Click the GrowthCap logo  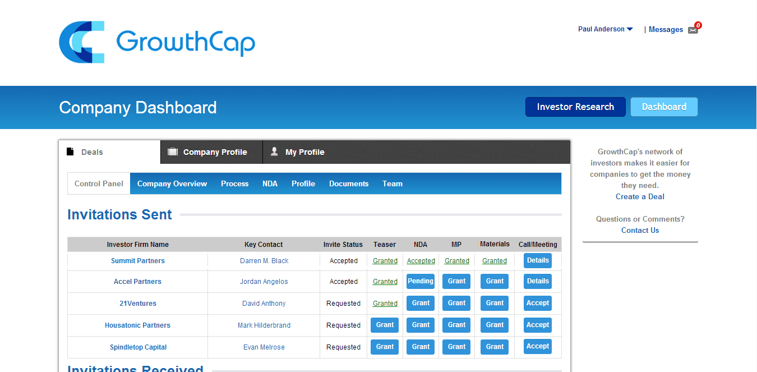pos(157,42)
